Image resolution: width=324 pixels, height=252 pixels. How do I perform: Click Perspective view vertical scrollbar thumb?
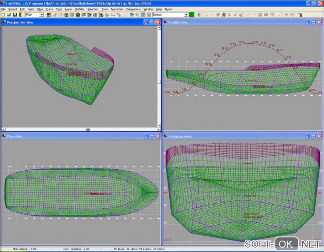159,82
